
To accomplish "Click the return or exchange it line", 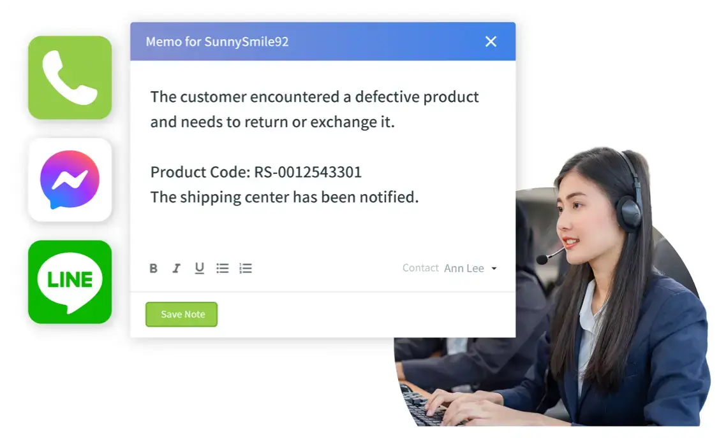I will [272, 122].
